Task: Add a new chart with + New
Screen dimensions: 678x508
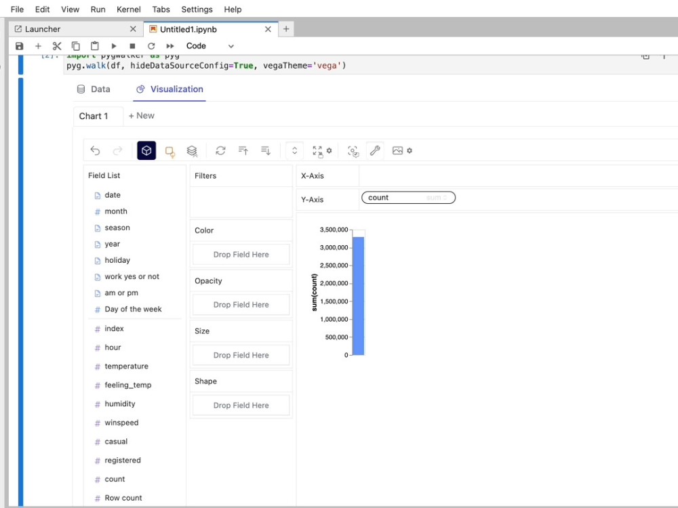Action: pos(142,116)
